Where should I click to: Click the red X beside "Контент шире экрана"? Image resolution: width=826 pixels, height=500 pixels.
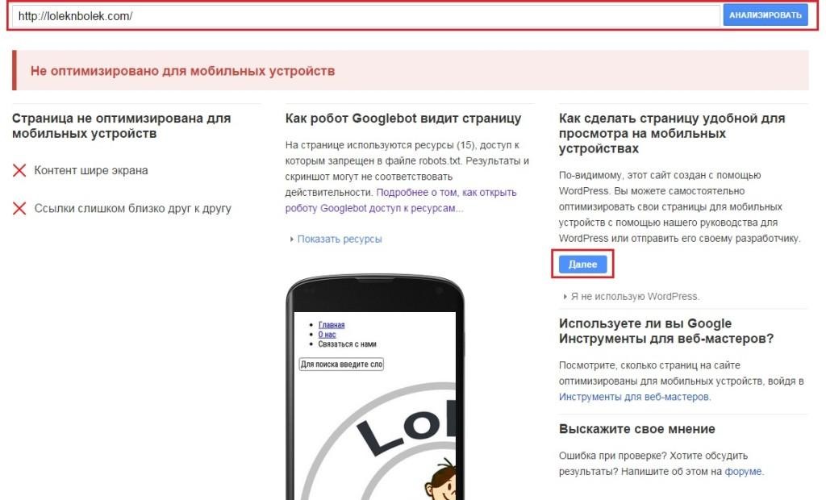19,170
